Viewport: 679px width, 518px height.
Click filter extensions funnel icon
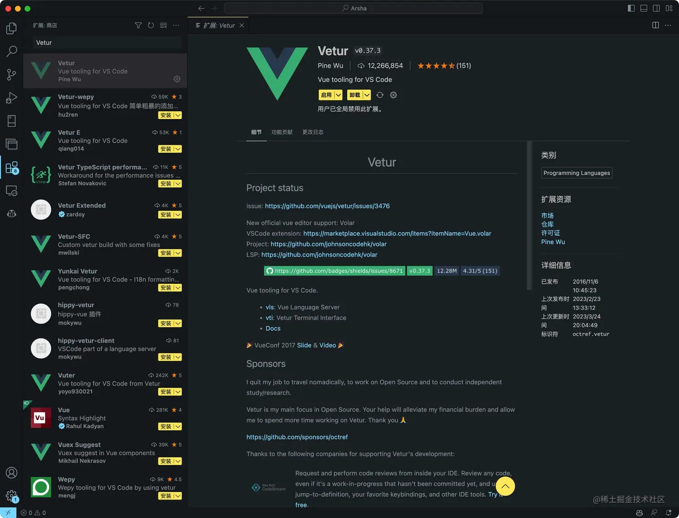pyautogui.click(x=138, y=25)
